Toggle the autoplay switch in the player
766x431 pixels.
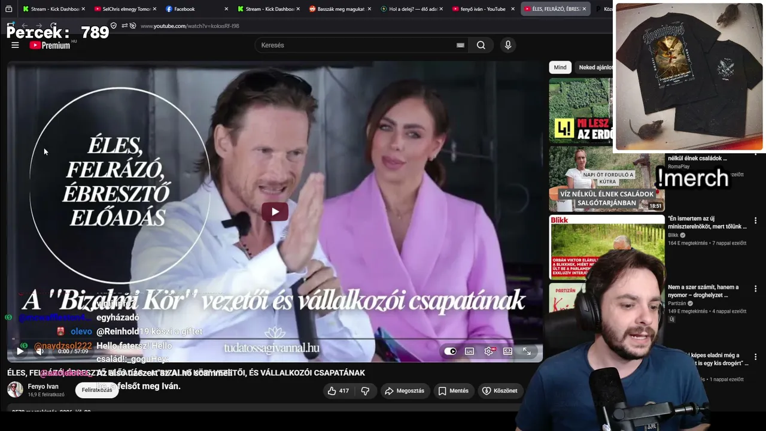coord(450,351)
